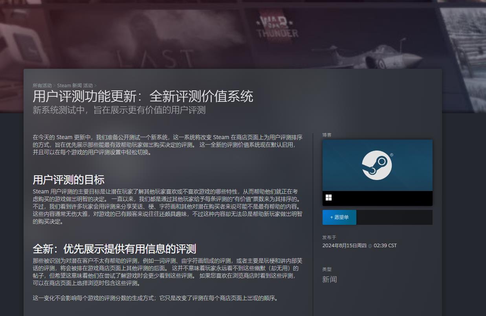
Task: Click the '类型' label
Action: (327, 269)
